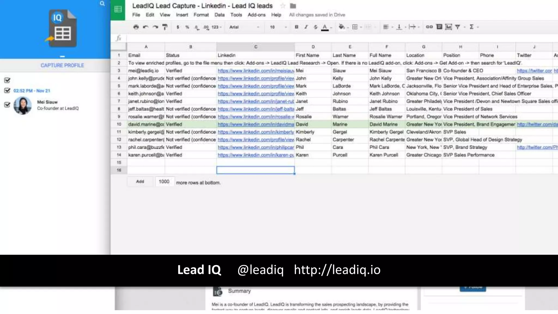Expand the borders dropdown arrow
This screenshot has height=314, width=558.
(x=361, y=27)
